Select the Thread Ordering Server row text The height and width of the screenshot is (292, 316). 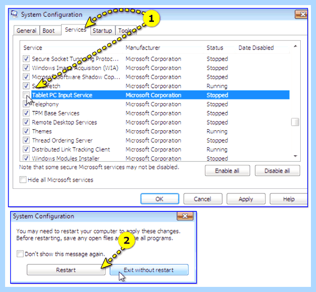coord(62,140)
